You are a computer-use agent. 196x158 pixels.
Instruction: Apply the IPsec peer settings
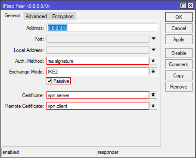178,39
